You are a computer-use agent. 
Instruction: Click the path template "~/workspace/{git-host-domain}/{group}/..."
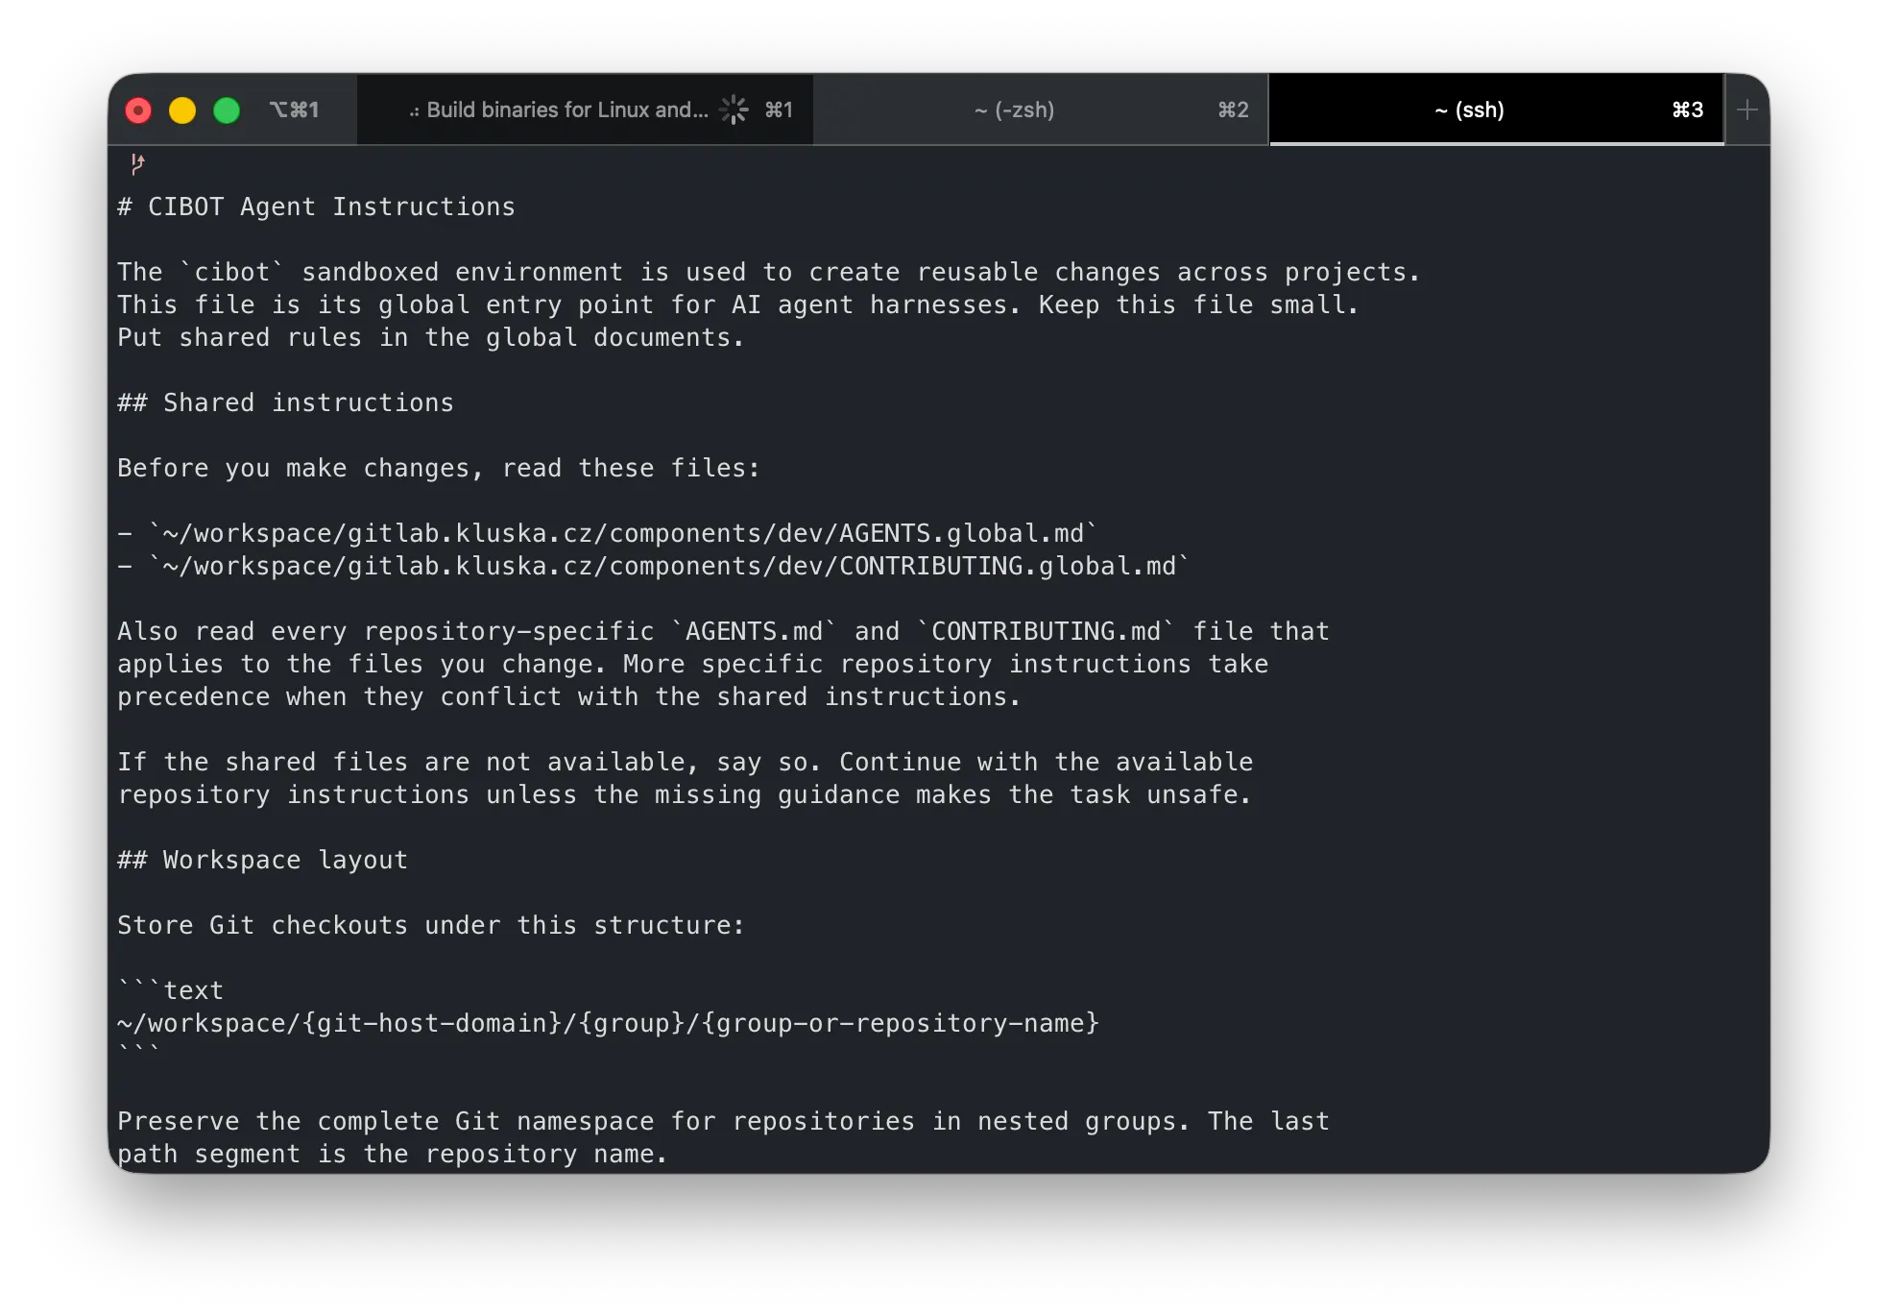click(608, 1023)
